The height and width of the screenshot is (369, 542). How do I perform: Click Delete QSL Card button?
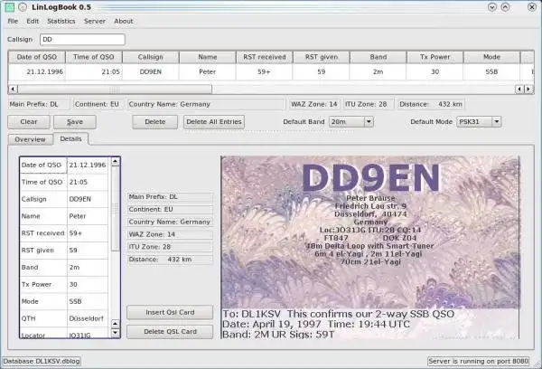[x=170, y=332]
